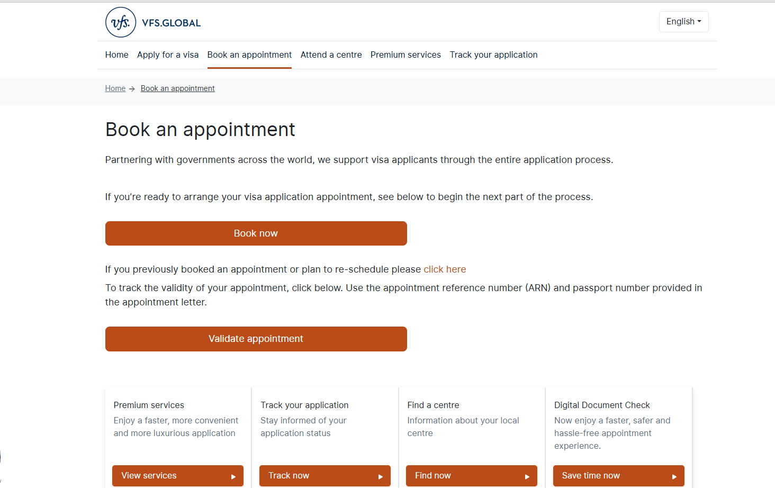Select the Book an appointment nav tab
Screen dimensions: 775x488
(x=249, y=55)
